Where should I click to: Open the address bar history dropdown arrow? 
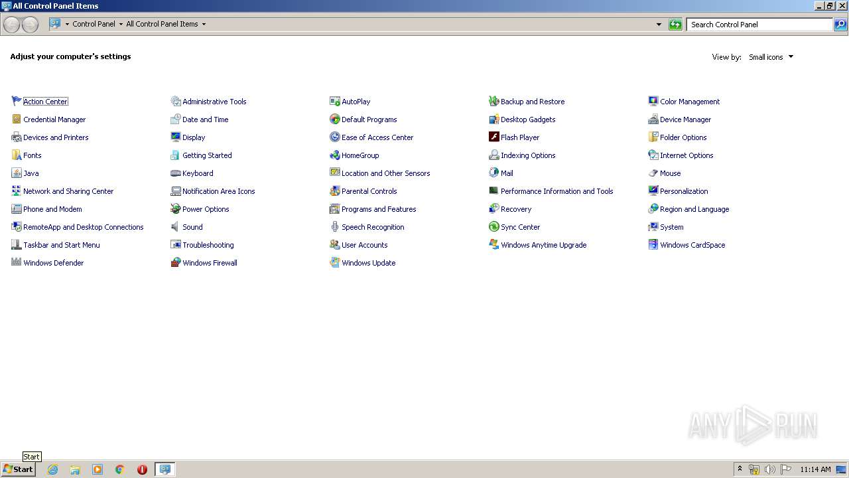[659, 25]
